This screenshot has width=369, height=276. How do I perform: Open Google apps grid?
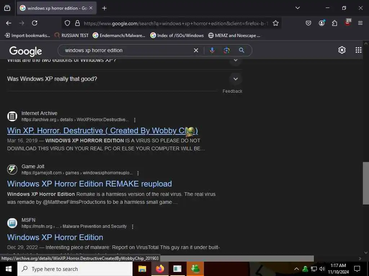359,50
